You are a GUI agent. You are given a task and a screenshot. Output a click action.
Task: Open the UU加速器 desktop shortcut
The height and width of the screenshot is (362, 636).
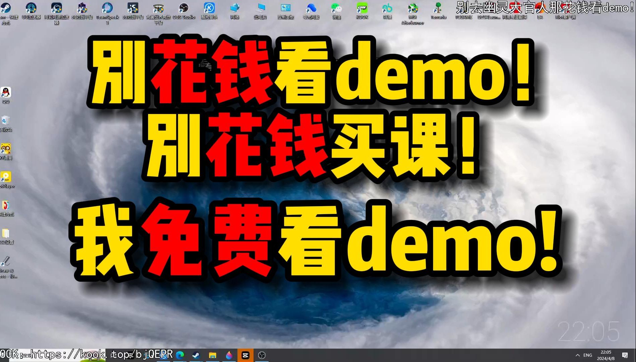pyautogui.click(x=31, y=10)
